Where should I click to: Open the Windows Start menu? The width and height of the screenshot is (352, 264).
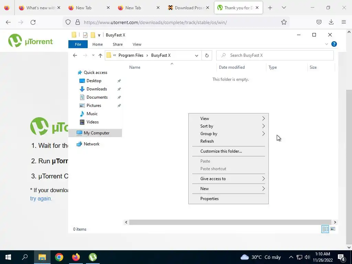(8, 257)
